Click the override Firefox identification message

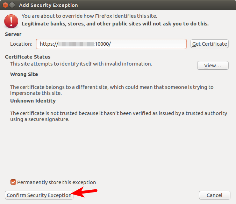coord(89,16)
